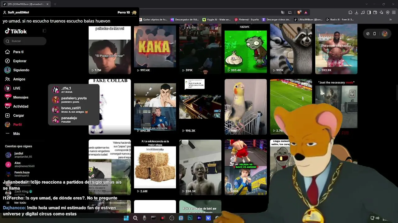Viewport: 398px width, 223px height.
Task: Expand the Más options menu
Action: (x=12, y=134)
